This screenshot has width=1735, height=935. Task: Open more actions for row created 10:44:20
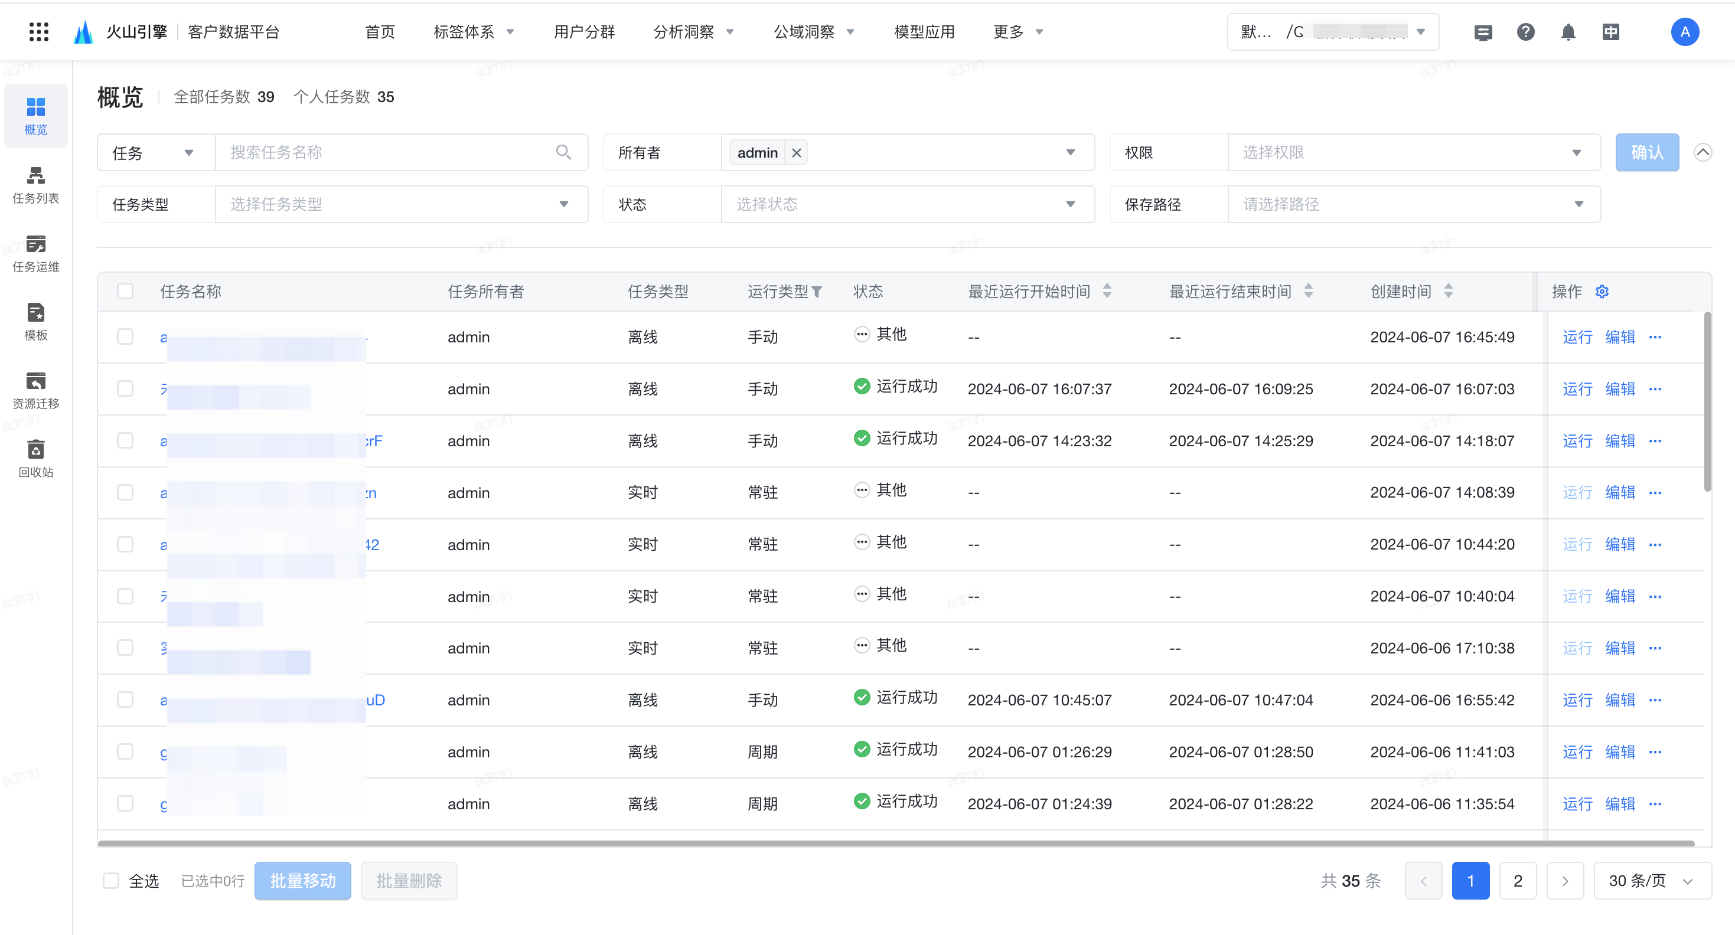(1655, 544)
